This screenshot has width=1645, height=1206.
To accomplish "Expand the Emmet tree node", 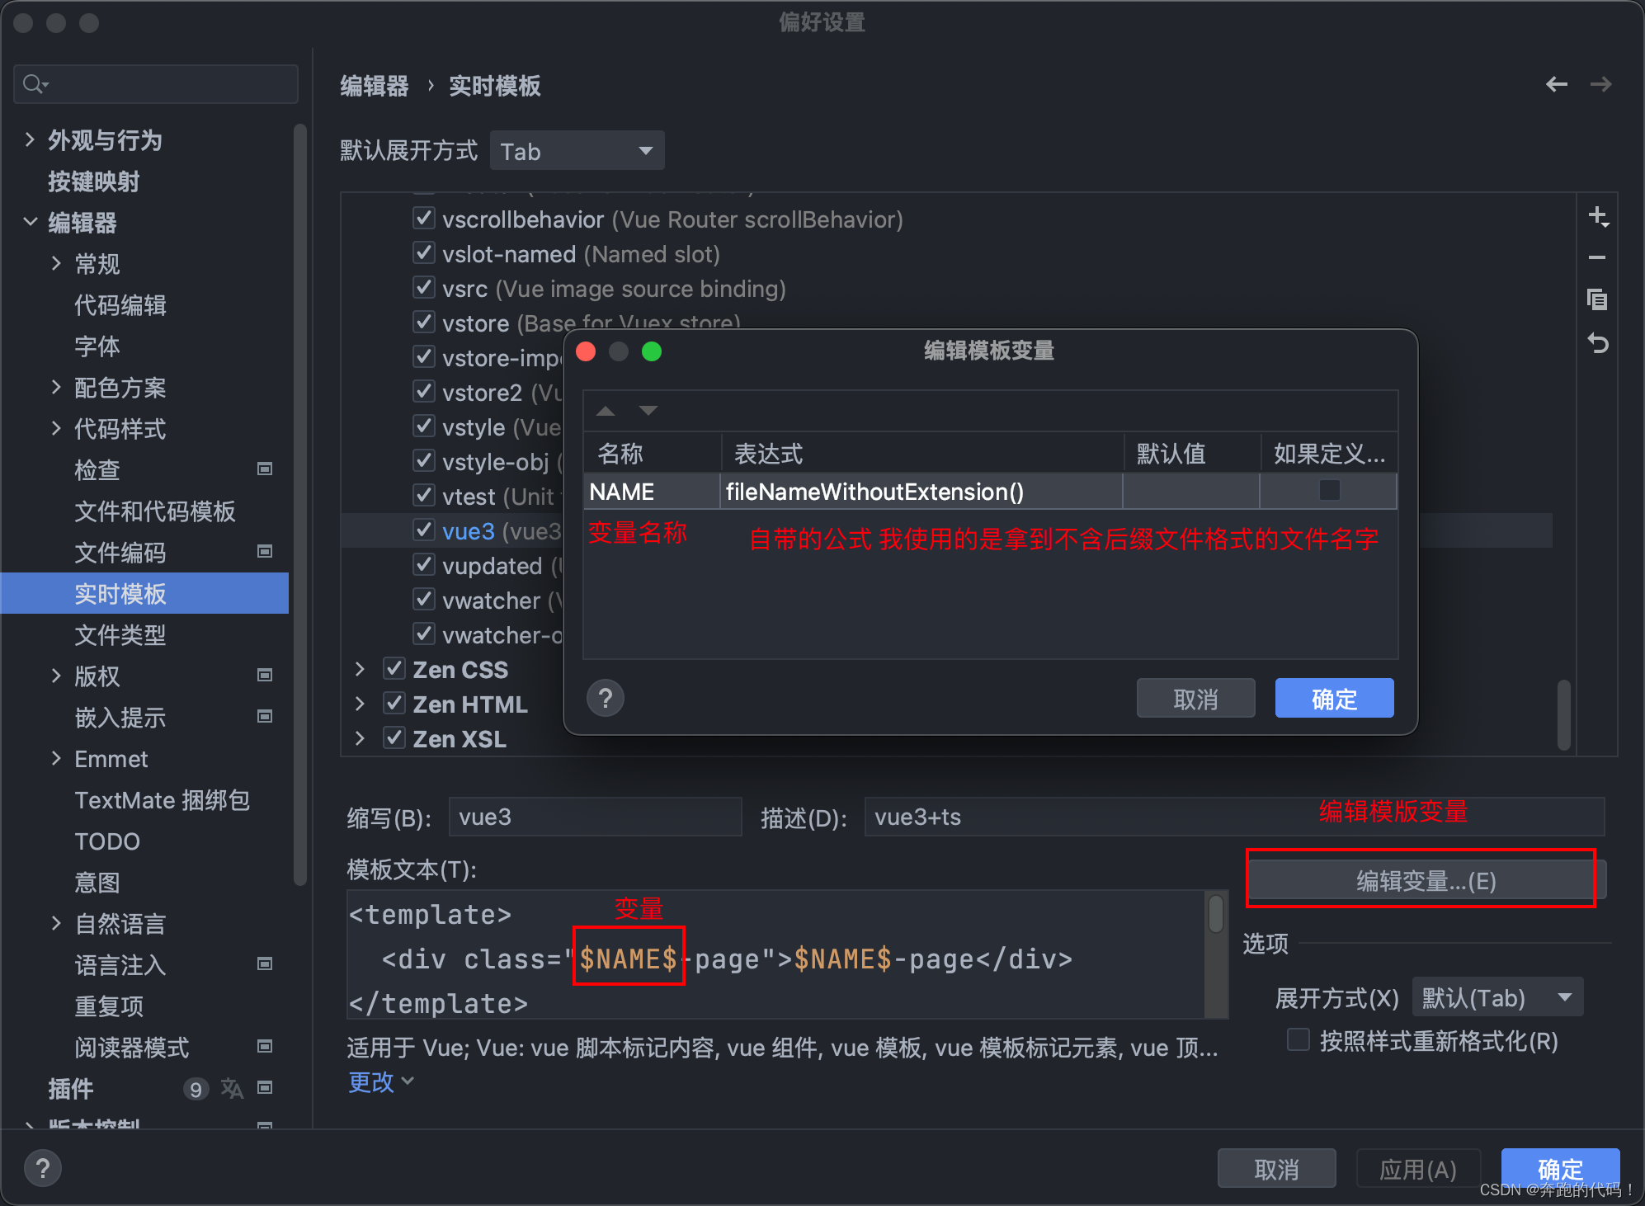I will click(56, 758).
